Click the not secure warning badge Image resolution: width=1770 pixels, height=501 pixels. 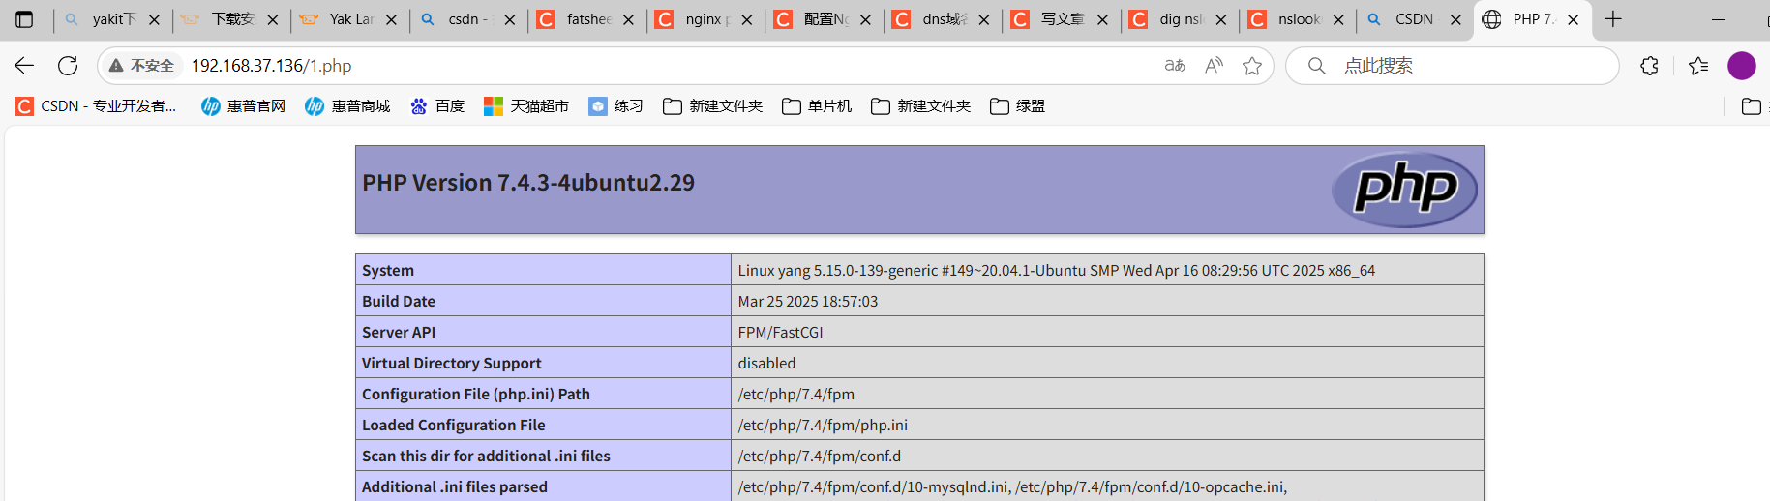[142, 66]
